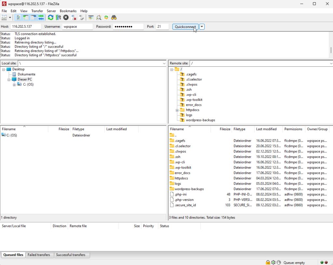Select Dokumente in local tree
This screenshot has height=265, width=333.
(x=27, y=74)
